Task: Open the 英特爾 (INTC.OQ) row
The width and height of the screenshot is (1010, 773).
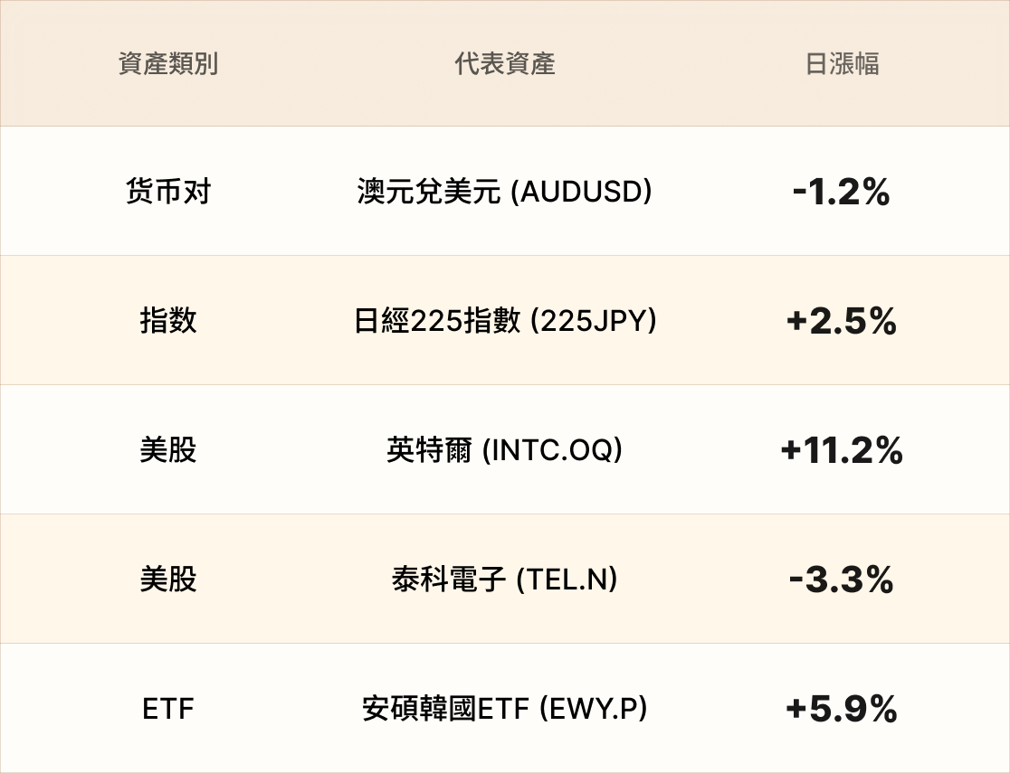Action: click(x=505, y=450)
